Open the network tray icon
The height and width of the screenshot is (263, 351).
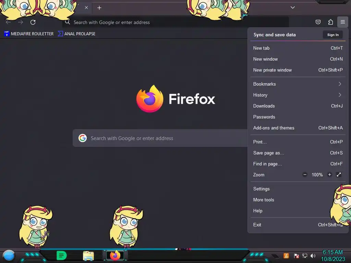click(304, 255)
